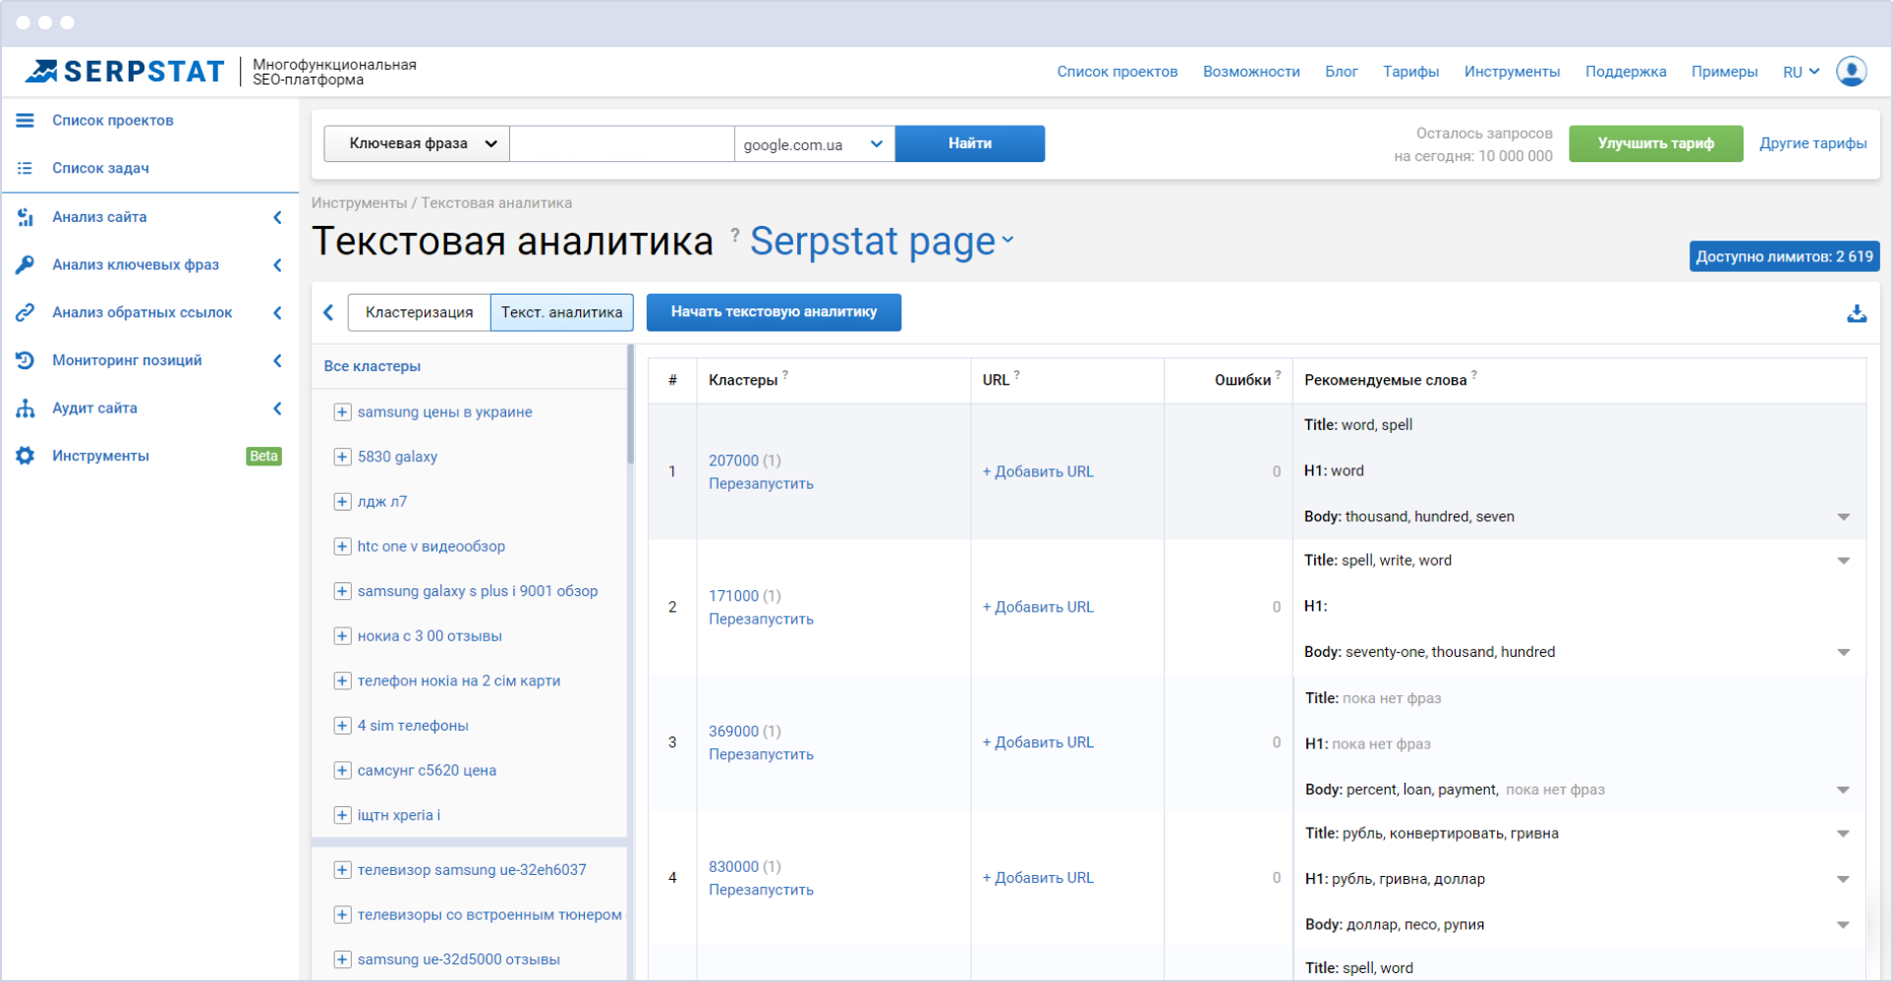
Task: Open Тарифы in top navigation
Action: (1410, 72)
